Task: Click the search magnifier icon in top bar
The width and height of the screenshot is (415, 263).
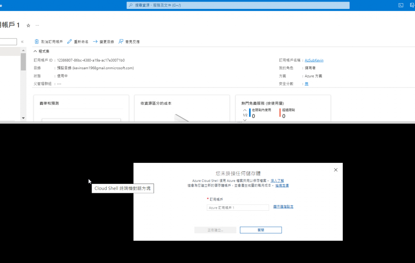Action: (131, 5)
